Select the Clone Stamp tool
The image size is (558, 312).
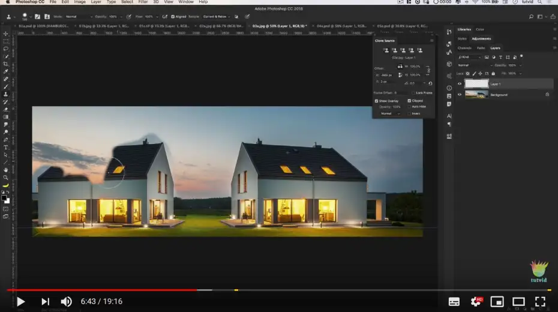coord(5,94)
